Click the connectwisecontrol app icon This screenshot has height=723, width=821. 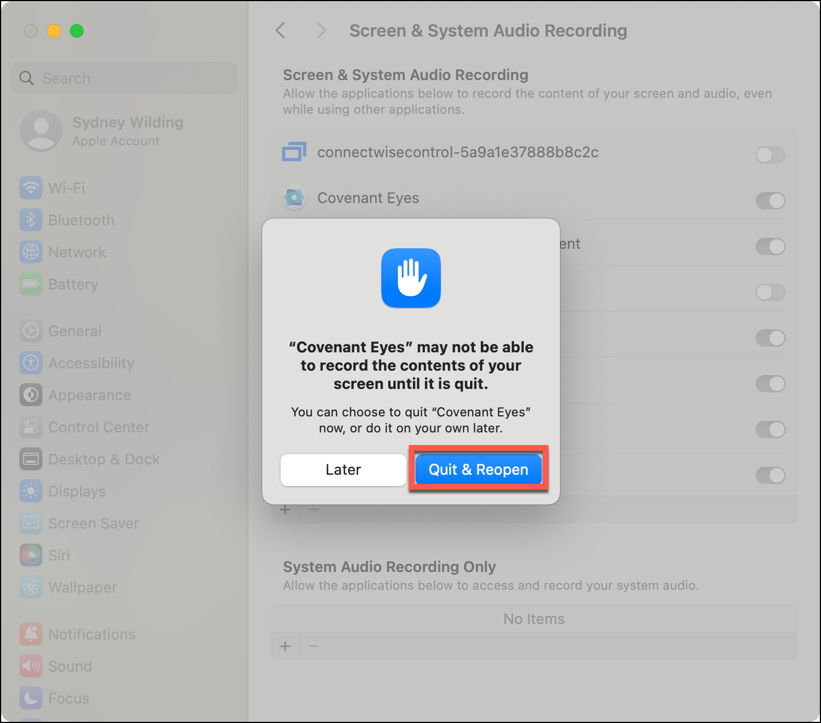(x=294, y=152)
